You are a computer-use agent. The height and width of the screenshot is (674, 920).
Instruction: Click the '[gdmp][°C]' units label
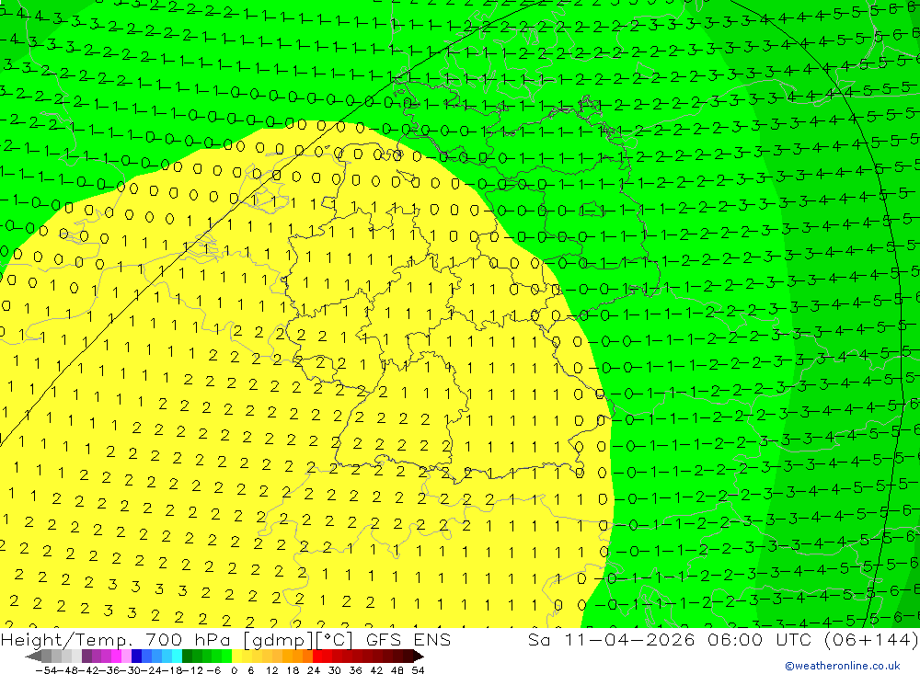pos(299,639)
